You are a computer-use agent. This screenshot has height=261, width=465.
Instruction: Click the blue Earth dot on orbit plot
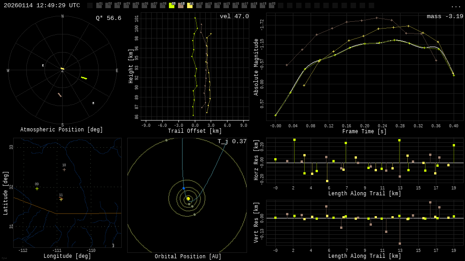(183, 188)
